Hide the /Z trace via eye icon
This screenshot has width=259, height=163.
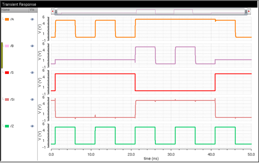32,126
